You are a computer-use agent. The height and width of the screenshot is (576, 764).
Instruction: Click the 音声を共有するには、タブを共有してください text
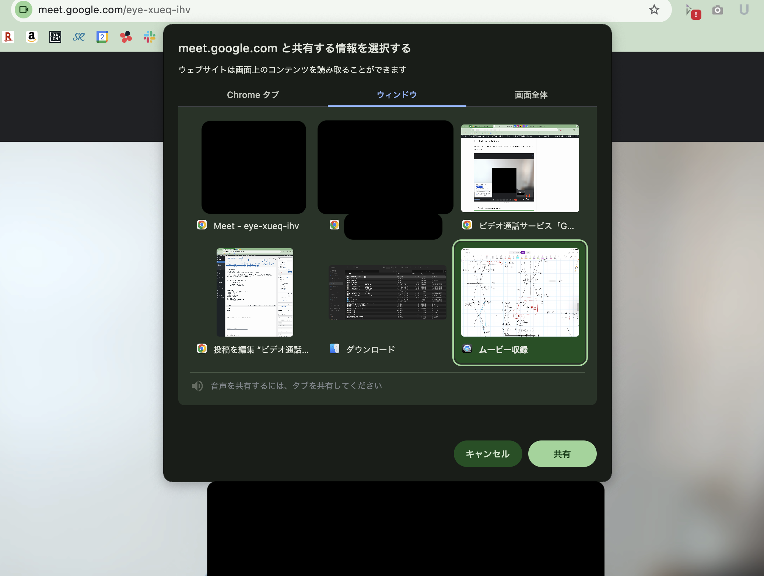point(296,386)
